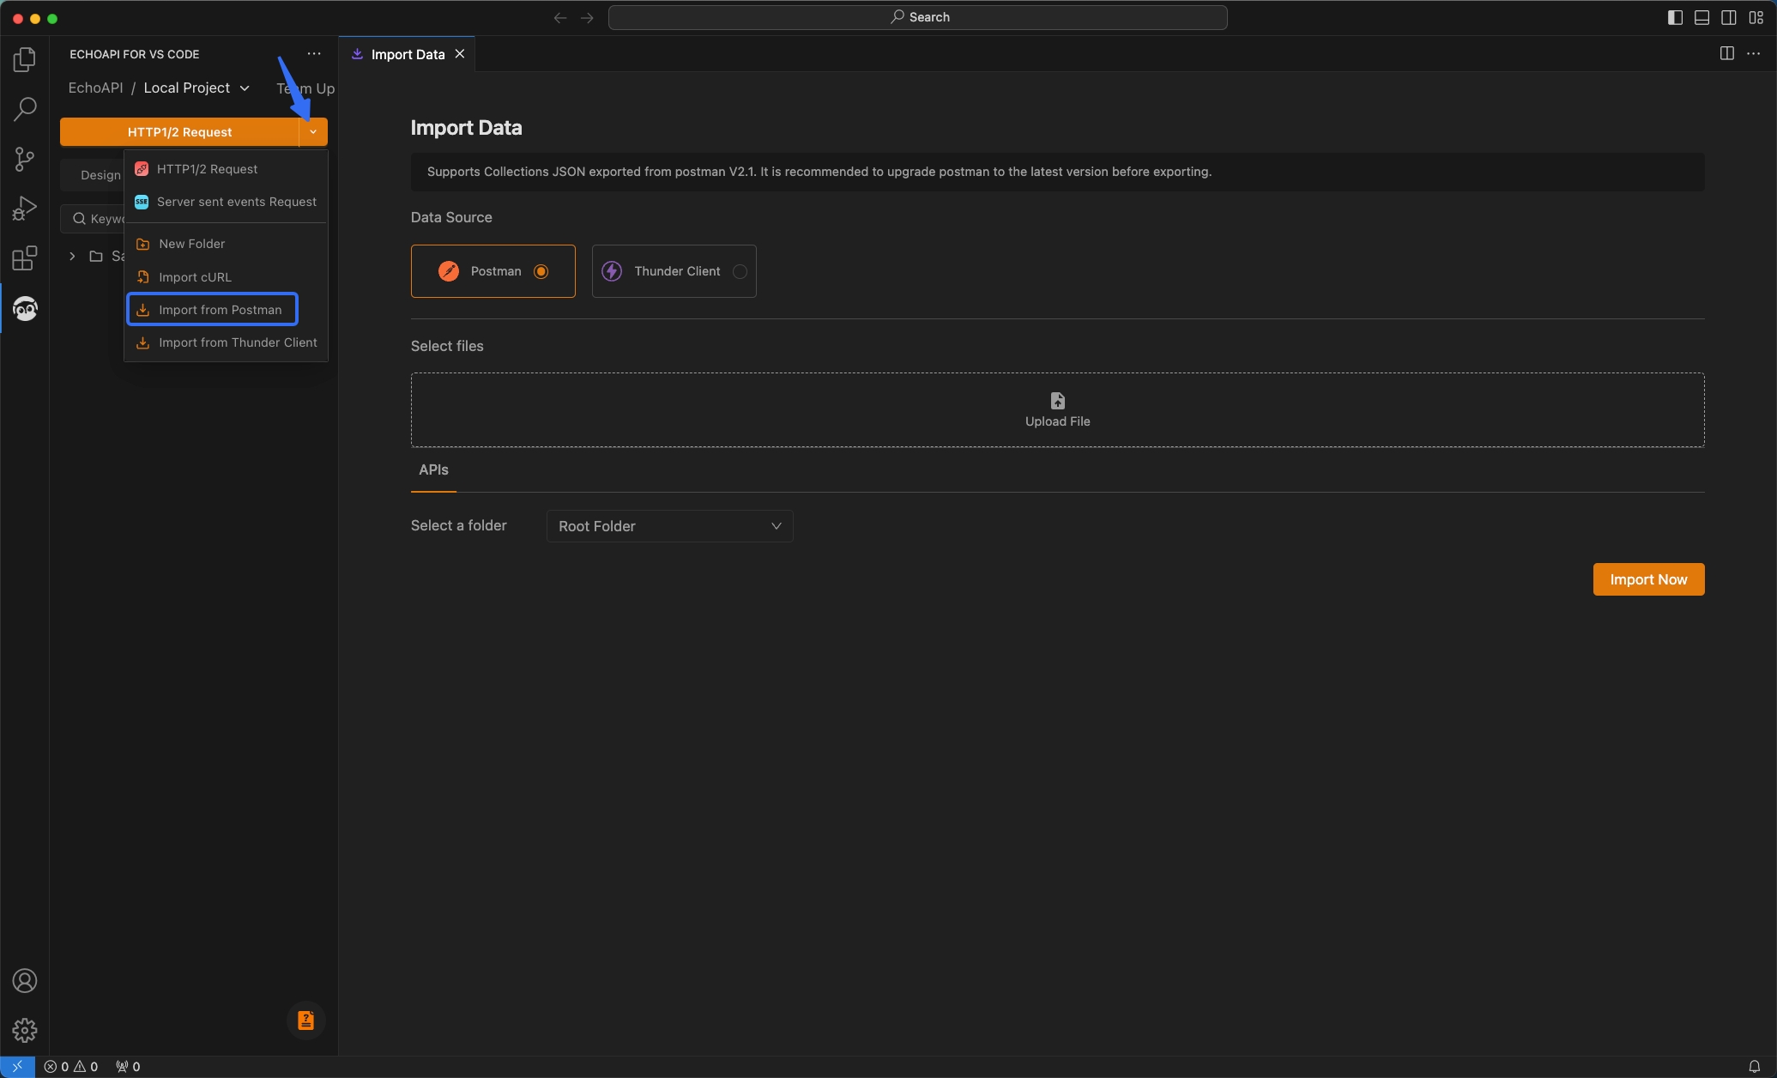Click the Import Now button
The image size is (1777, 1078).
1649,579
